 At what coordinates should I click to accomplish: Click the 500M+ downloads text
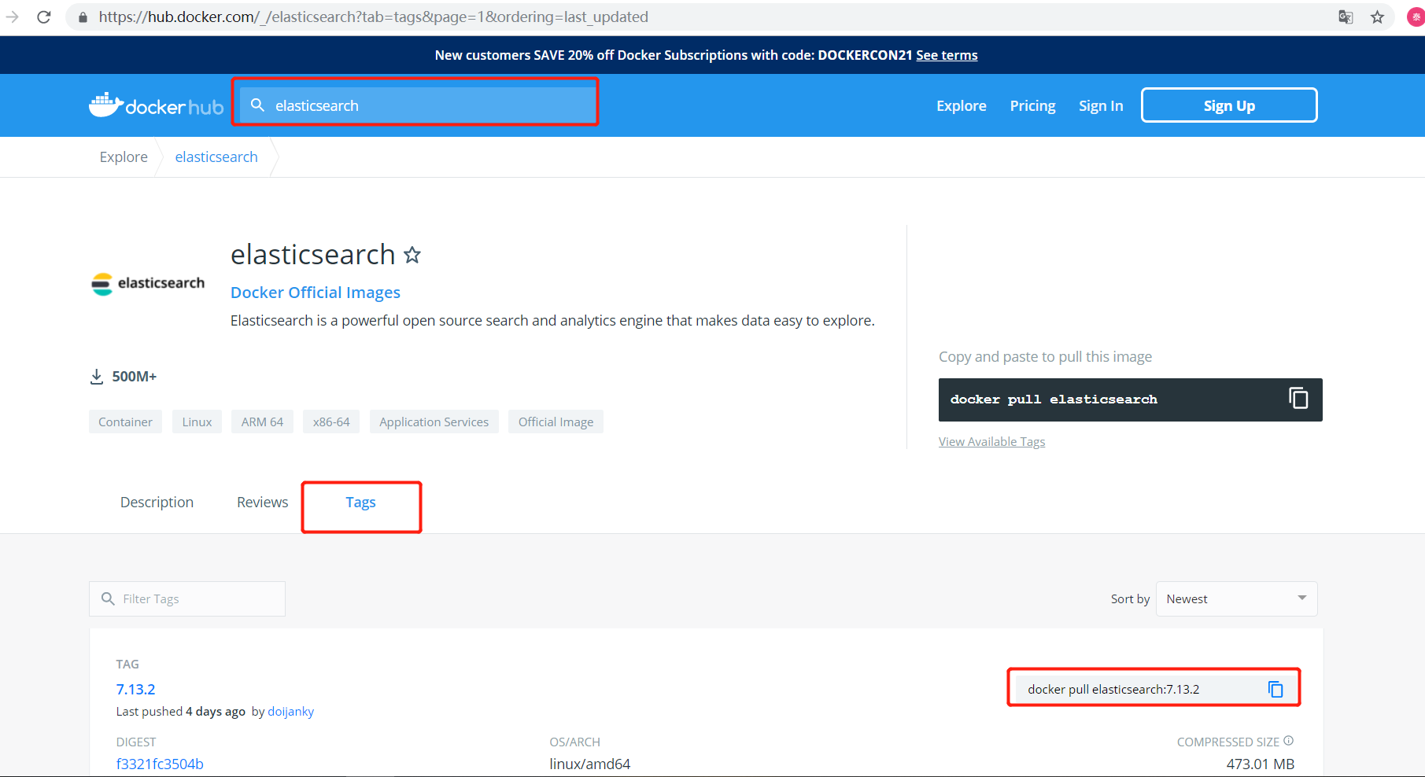pos(135,377)
